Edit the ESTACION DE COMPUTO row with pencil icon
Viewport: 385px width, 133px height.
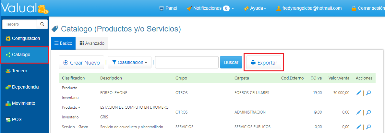tap(358, 112)
